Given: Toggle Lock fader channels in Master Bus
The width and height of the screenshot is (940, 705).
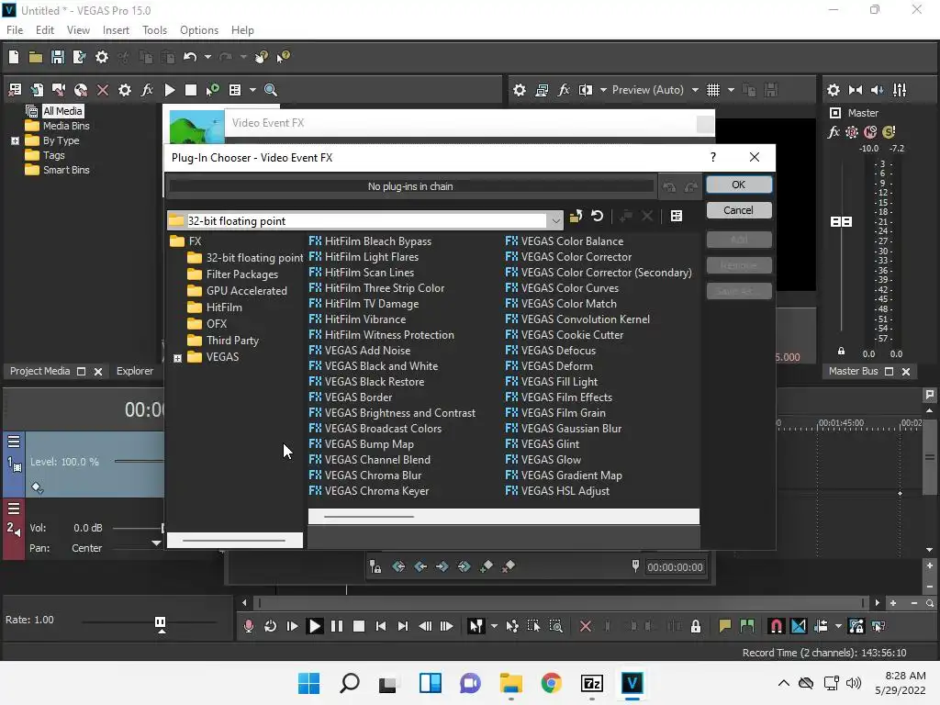Looking at the screenshot, I should [841, 352].
